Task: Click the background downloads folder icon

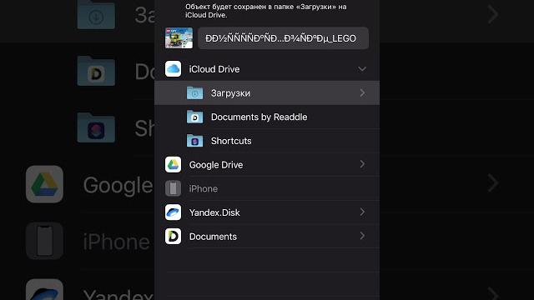Action: (x=96, y=15)
